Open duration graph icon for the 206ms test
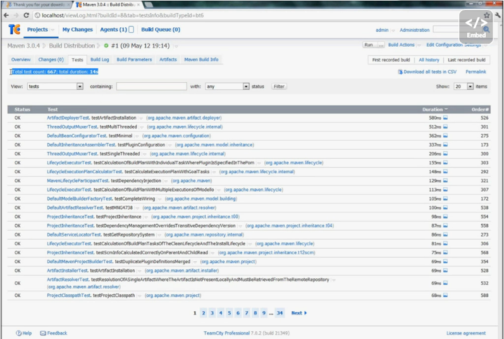The width and height of the screenshot is (504, 339). [445, 154]
